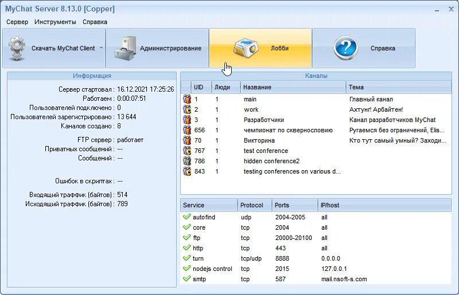
Task: Select the main channel name
Action: (250, 100)
